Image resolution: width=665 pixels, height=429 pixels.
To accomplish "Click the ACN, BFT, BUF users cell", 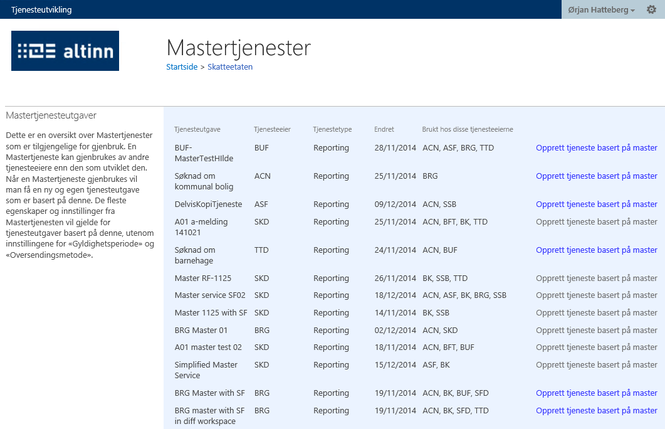I will click(x=448, y=347).
